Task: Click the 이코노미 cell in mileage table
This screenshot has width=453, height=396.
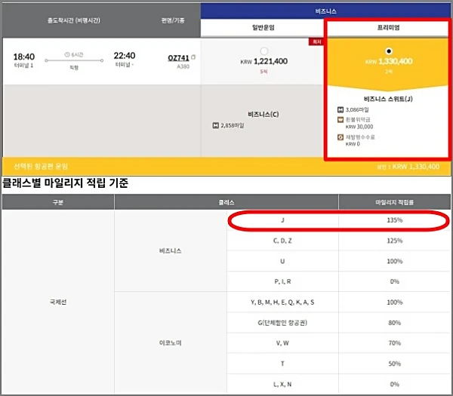Action: click(171, 343)
